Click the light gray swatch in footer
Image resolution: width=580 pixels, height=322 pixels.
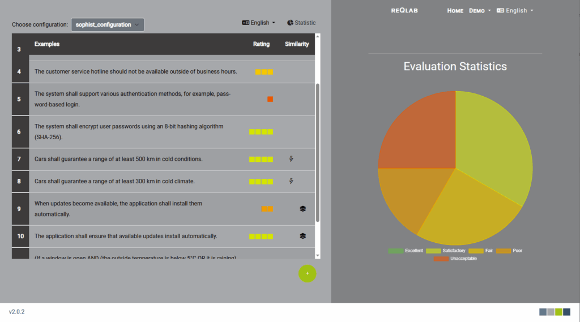(551, 312)
